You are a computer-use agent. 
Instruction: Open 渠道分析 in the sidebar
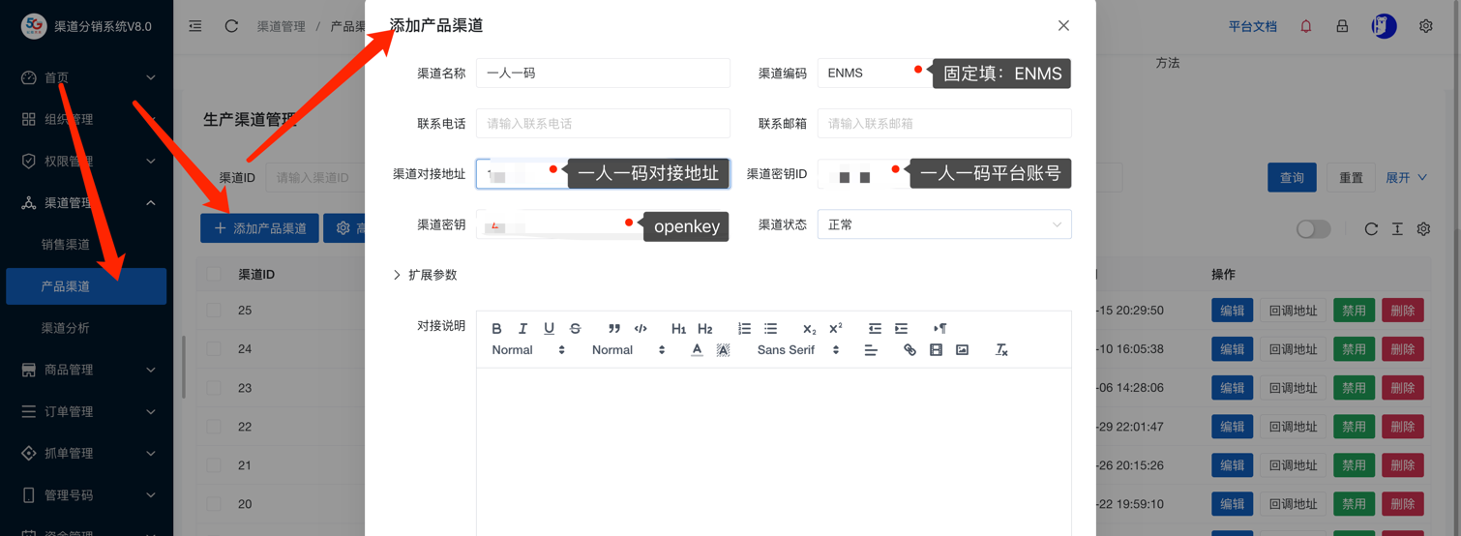[66, 328]
